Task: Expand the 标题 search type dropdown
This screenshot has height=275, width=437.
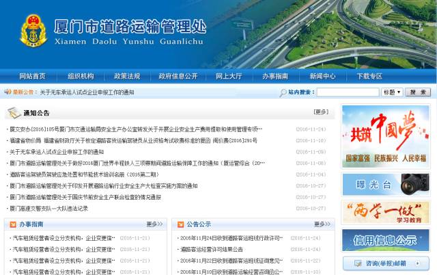Action: 392,92
